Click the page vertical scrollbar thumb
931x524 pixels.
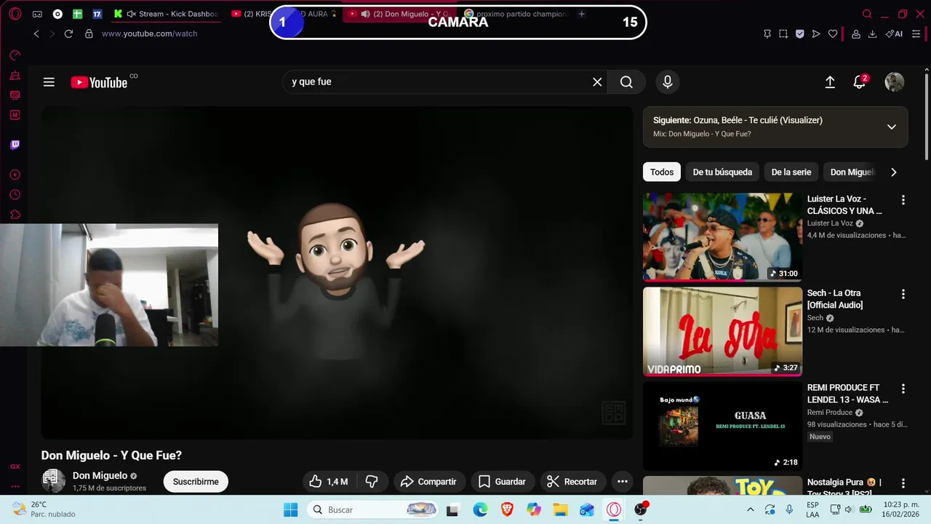[926, 116]
